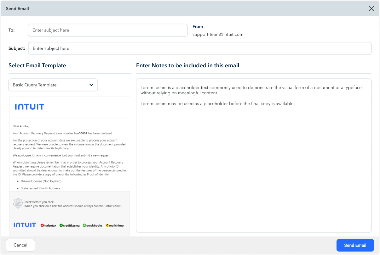Image resolution: width=380 pixels, height=255 pixels.
Task: Click the TurboTax logo in footer
Action: [x=49, y=225]
